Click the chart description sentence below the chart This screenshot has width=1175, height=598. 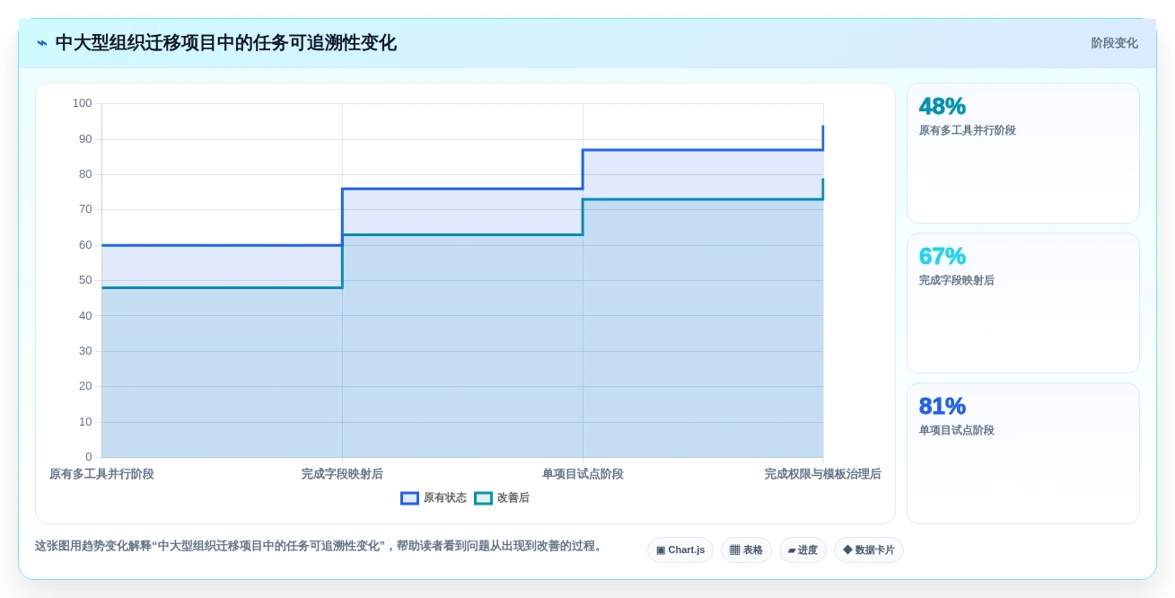tap(320, 546)
